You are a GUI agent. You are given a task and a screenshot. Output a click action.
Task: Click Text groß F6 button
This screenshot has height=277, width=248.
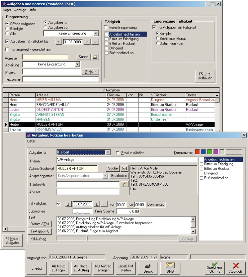pyautogui.click(x=40, y=231)
